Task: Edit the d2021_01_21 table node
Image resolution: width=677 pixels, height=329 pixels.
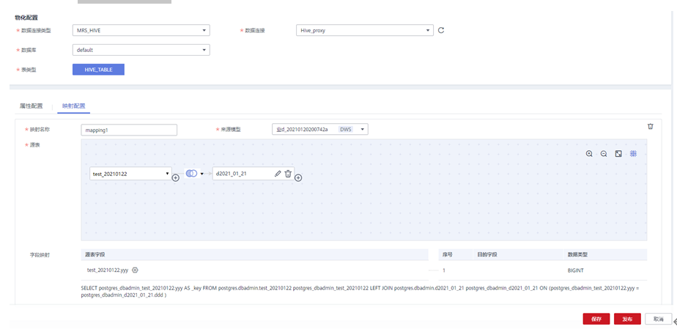Action: pos(278,174)
